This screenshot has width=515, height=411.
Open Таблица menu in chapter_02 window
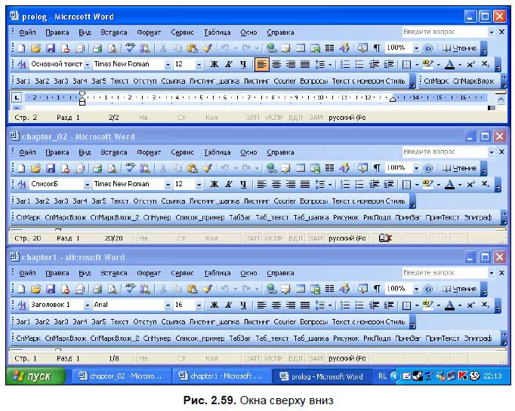(x=217, y=152)
